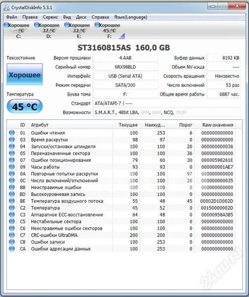Click the CrystalDiskInfo title bar icon
Screen dimensions: 249x297
point(6,7)
